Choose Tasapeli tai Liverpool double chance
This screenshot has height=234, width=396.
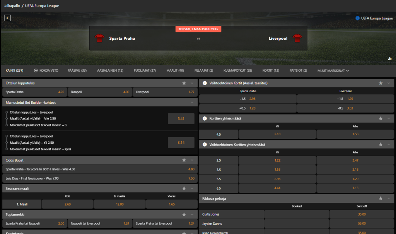tap(100, 224)
